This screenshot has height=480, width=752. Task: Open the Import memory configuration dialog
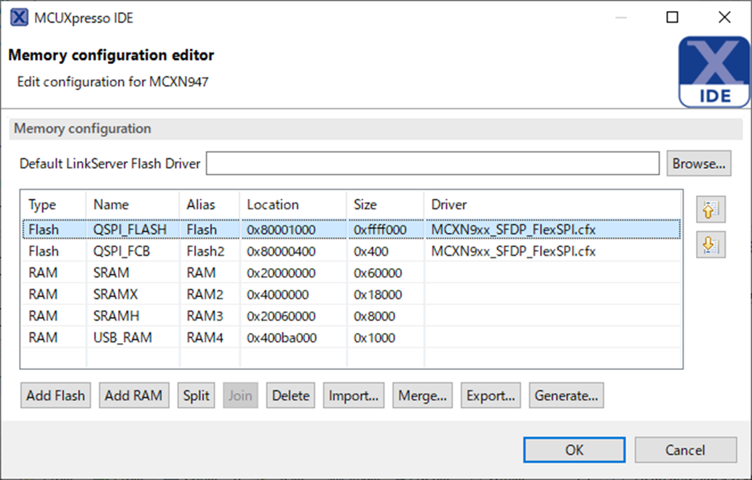click(353, 395)
